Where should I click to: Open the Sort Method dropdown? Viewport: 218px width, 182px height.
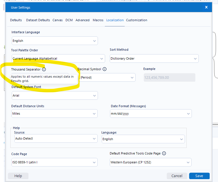(154, 58)
